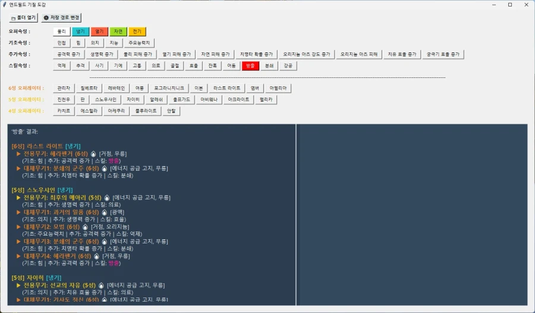Show 6-star operator 레바테인
The image size is (535, 313).
pos(117,88)
